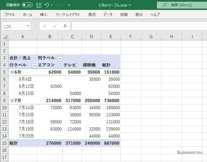Screen dimensions: 207x162
Task: Open Customize Quick Access Toolbar dropdown
Action: click(69, 5)
